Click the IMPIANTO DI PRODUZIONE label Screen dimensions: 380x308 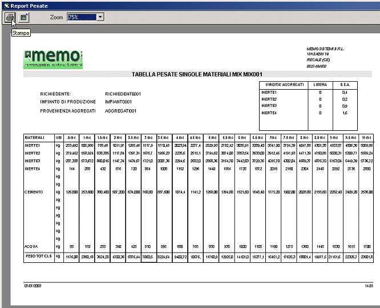pos(68,102)
